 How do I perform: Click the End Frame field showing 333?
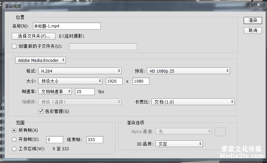[x=94, y=139]
